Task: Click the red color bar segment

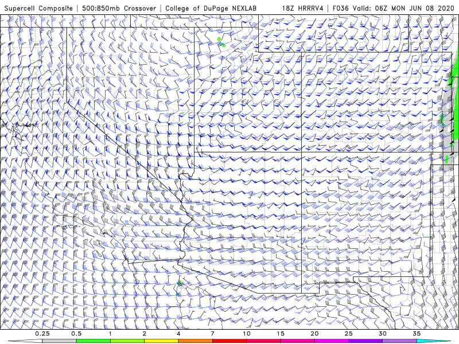Action: 229,341
